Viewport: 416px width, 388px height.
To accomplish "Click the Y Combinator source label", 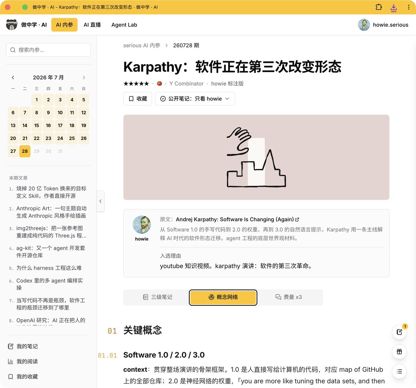I will coord(187,84).
